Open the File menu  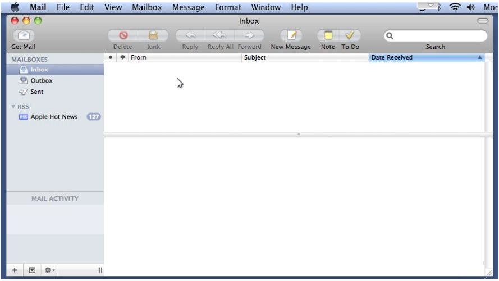point(63,7)
